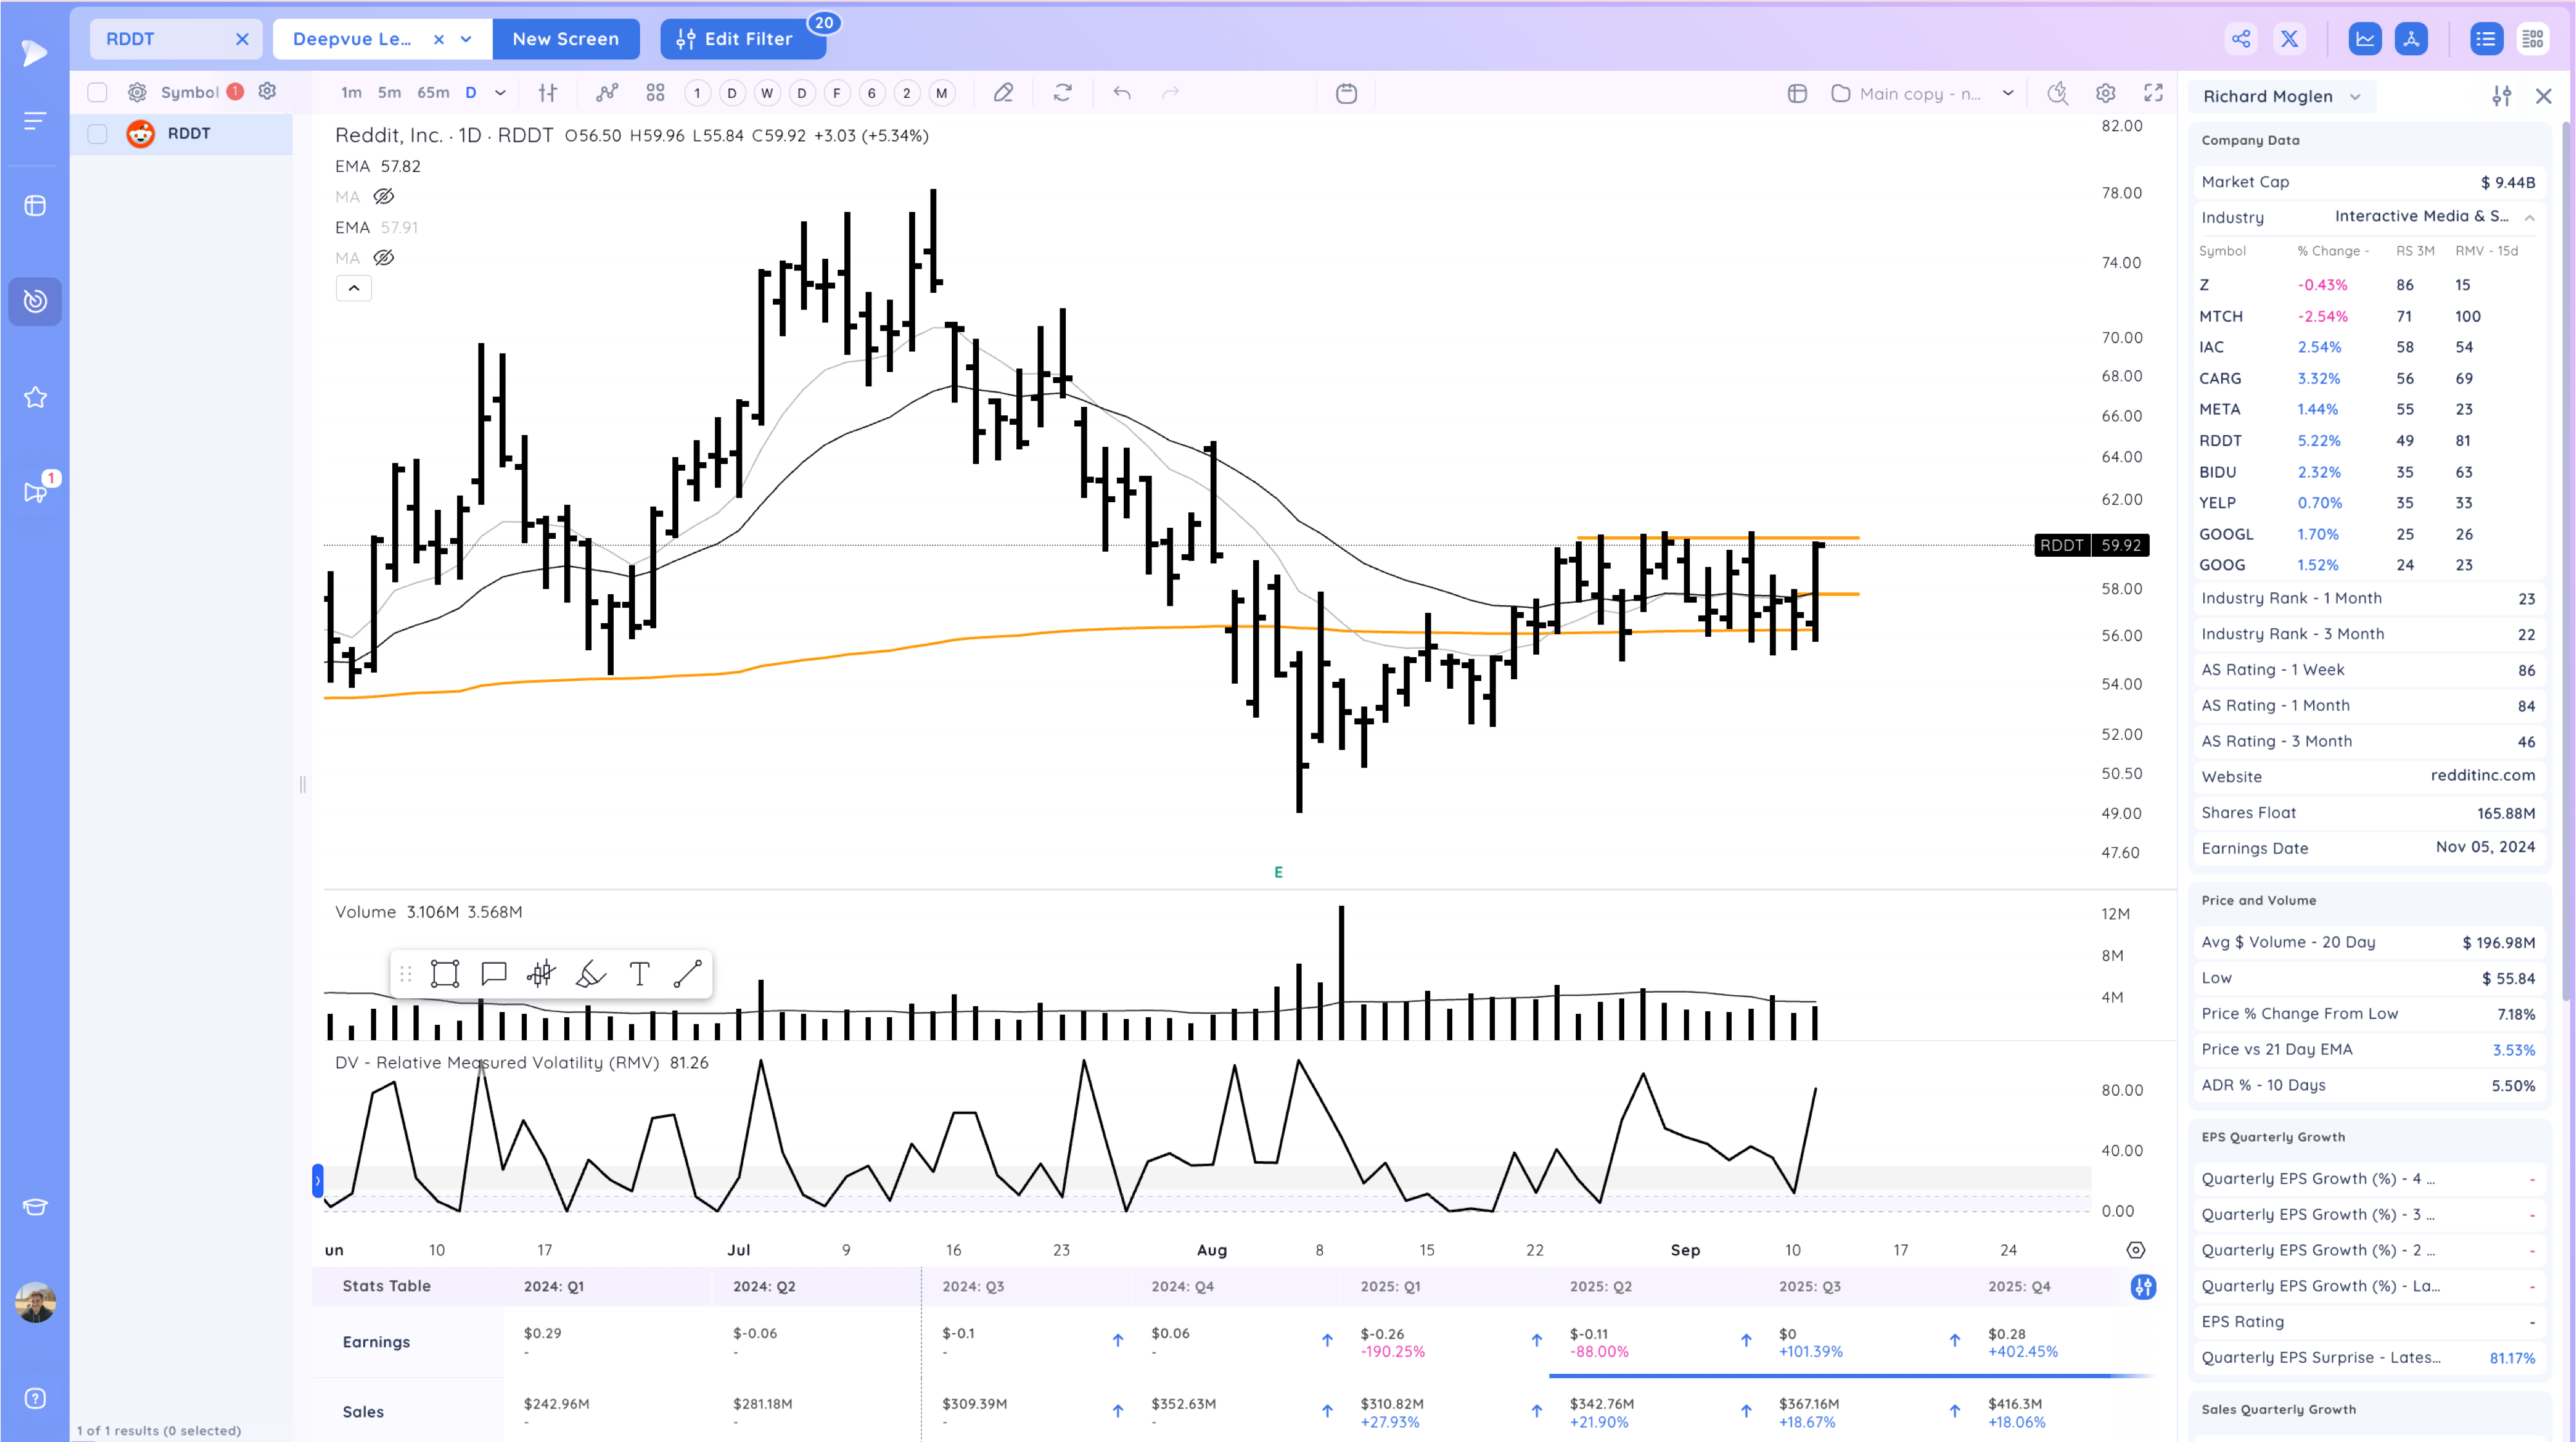Switch to the Deepvue Le... tab

click(352, 39)
